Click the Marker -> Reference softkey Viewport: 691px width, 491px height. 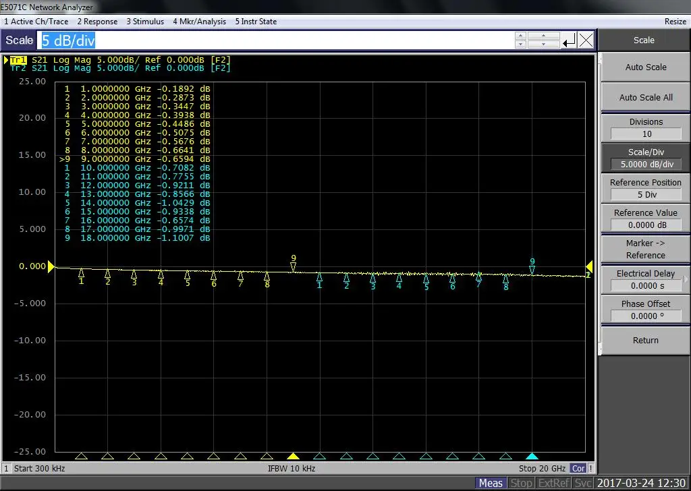[x=646, y=250]
